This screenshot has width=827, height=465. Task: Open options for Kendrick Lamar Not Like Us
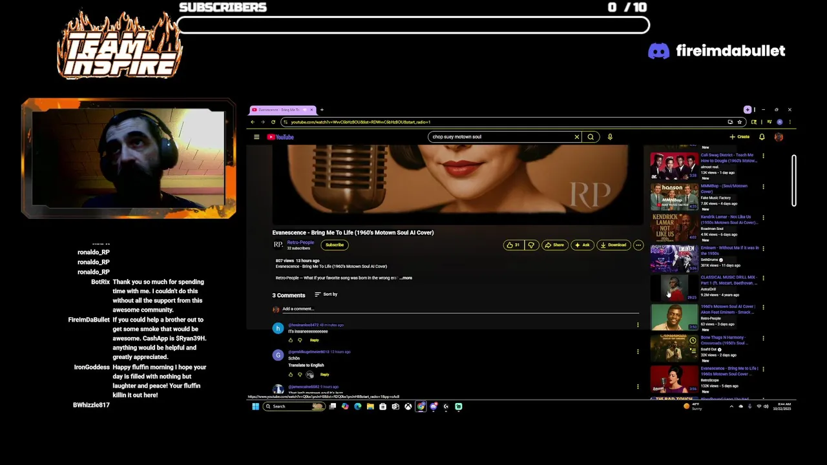point(763,218)
